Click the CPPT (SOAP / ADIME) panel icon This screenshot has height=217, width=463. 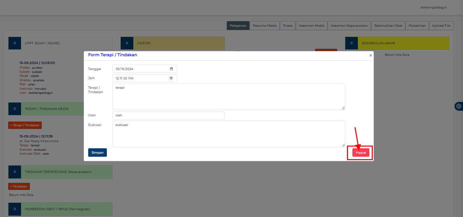click(x=15, y=43)
